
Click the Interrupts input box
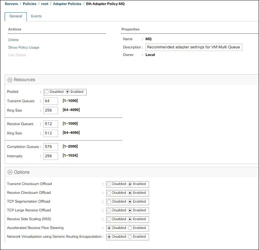click(x=51, y=156)
